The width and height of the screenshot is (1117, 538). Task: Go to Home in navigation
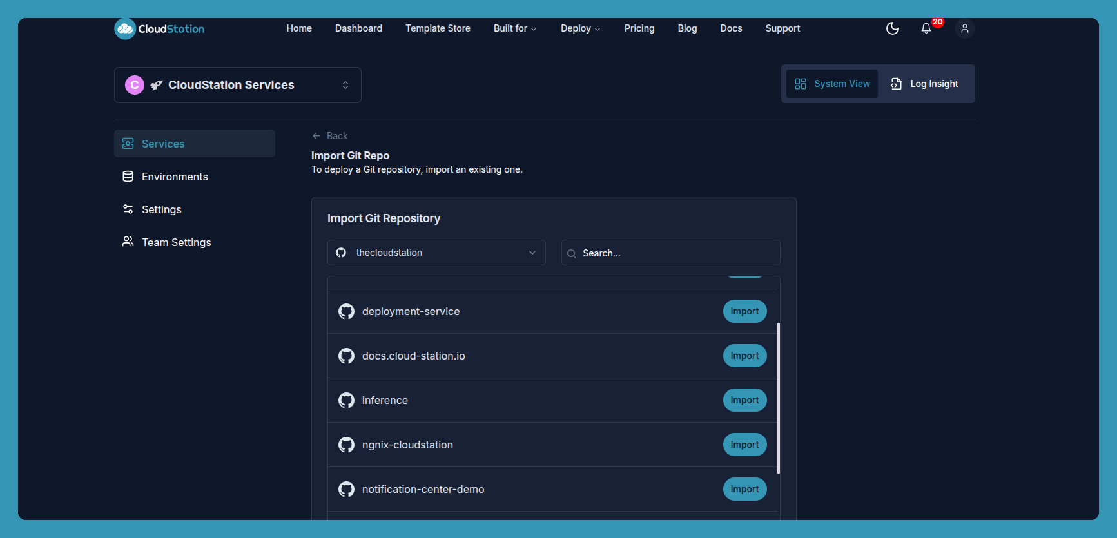(x=299, y=28)
